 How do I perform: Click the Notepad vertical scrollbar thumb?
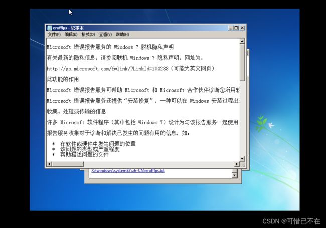[242, 62]
